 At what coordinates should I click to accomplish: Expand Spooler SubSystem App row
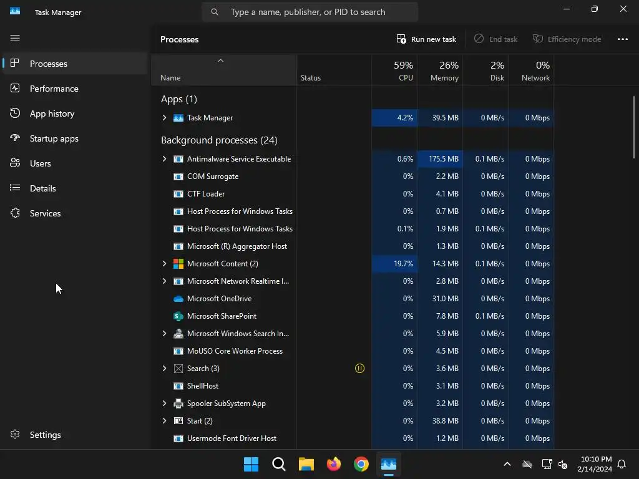coord(164,404)
